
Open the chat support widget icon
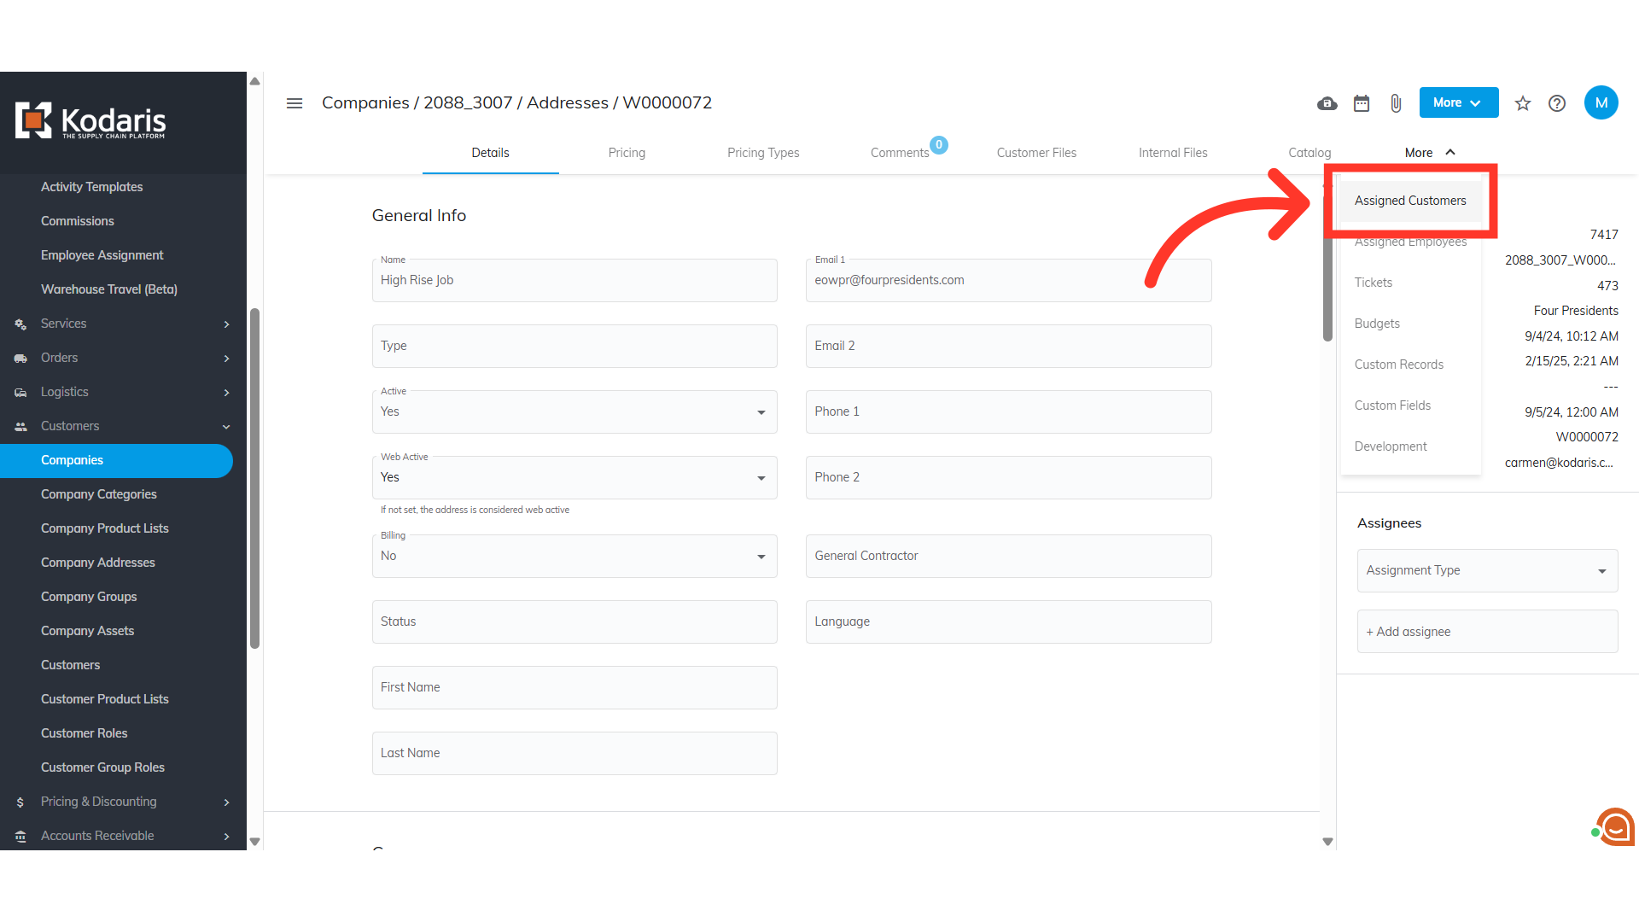point(1615,826)
